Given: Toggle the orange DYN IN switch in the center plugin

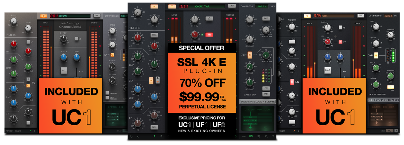Looking at the screenshot, I should click(250, 55).
